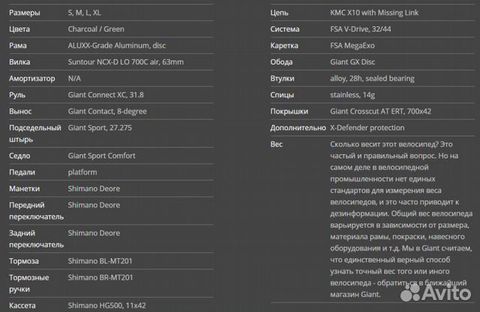
Task: Click the "Giant Sport Comfort" saddle value
Action: point(101,156)
